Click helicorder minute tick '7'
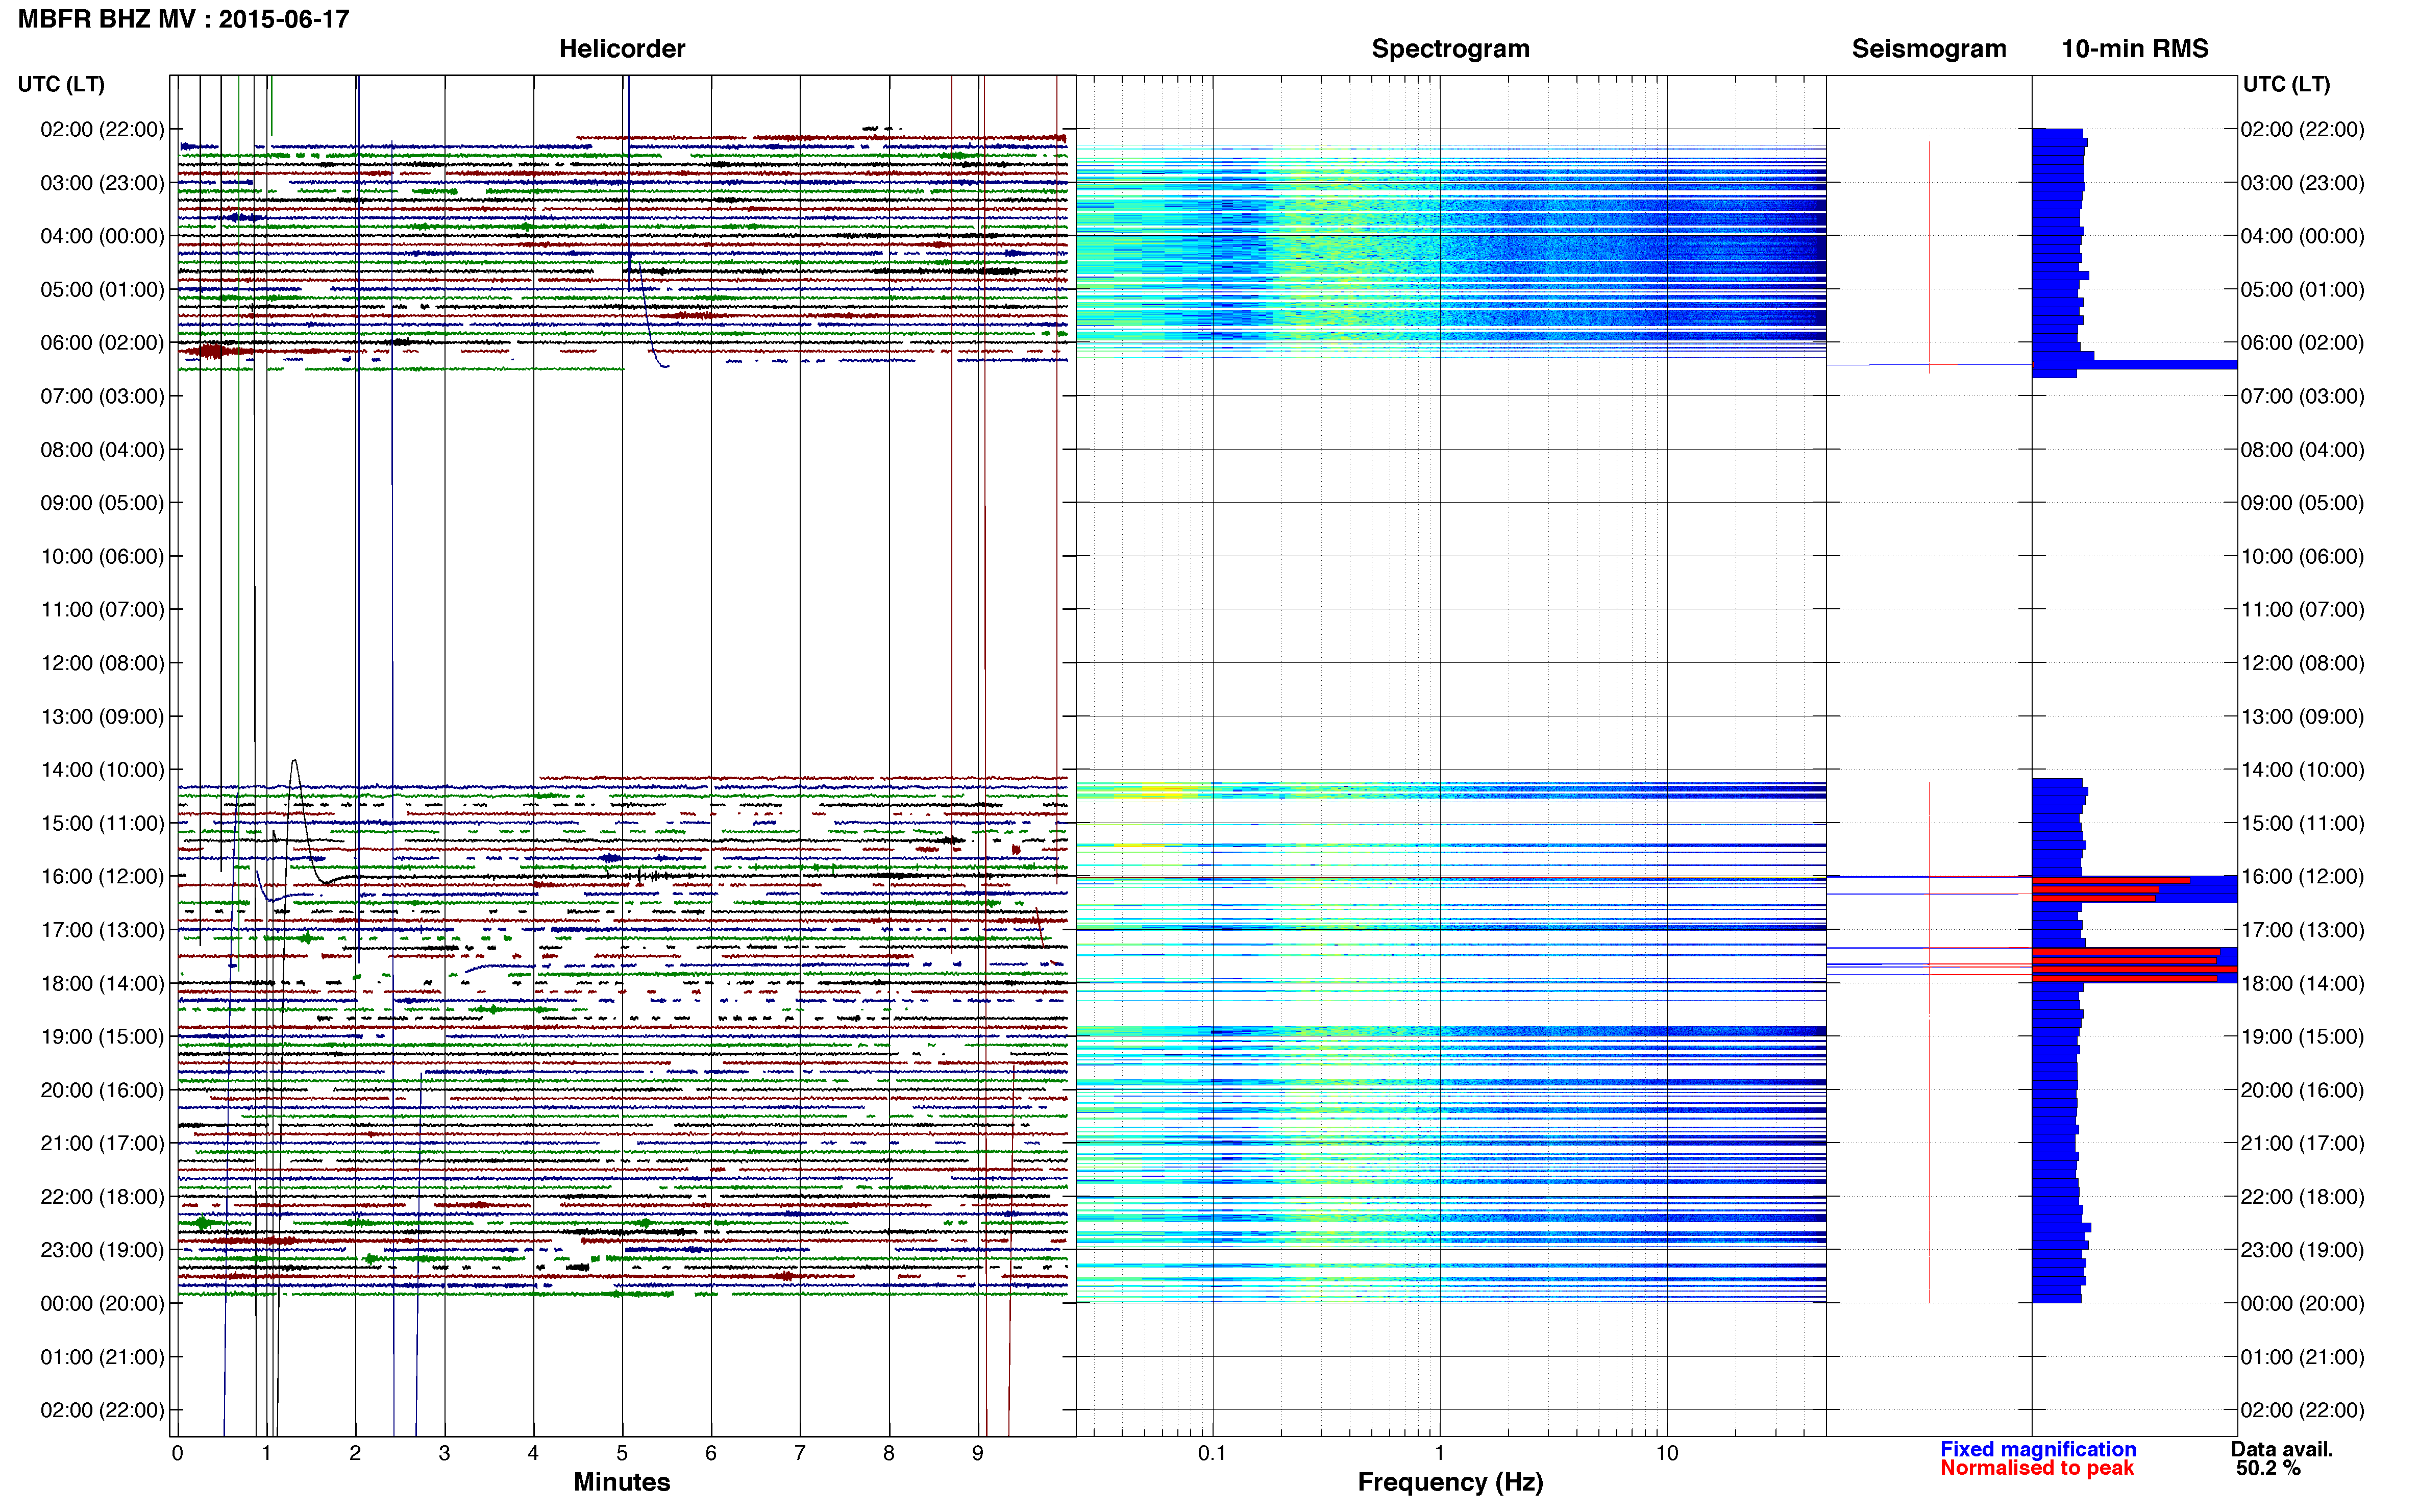 point(800,1454)
